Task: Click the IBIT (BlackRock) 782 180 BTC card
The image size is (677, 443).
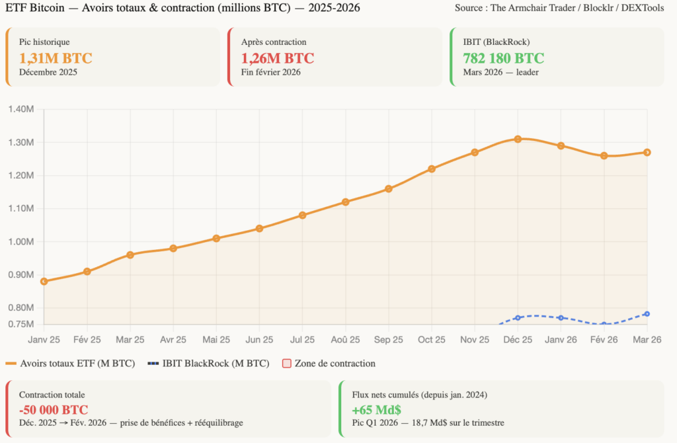Action: [557, 57]
